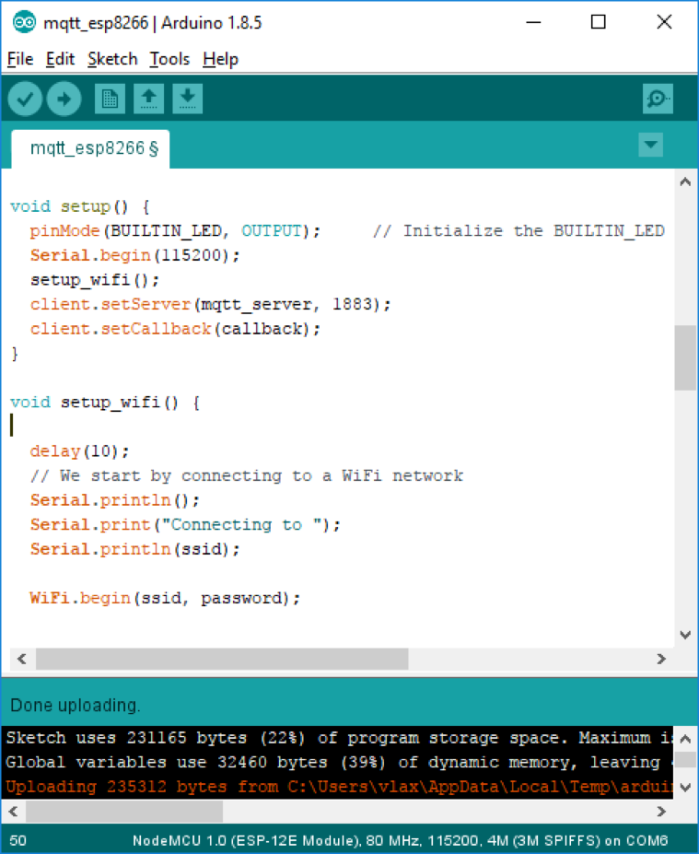Viewport: 699px width, 854px height.
Task: Save the sketch with the down-arrow icon
Action: point(188,99)
